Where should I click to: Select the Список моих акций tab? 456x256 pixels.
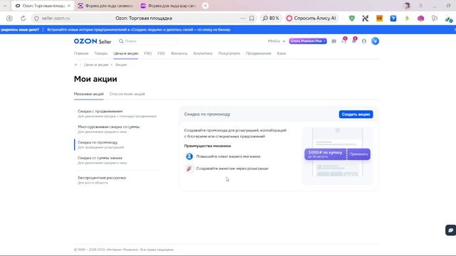pyautogui.click(x=127, y=94)
